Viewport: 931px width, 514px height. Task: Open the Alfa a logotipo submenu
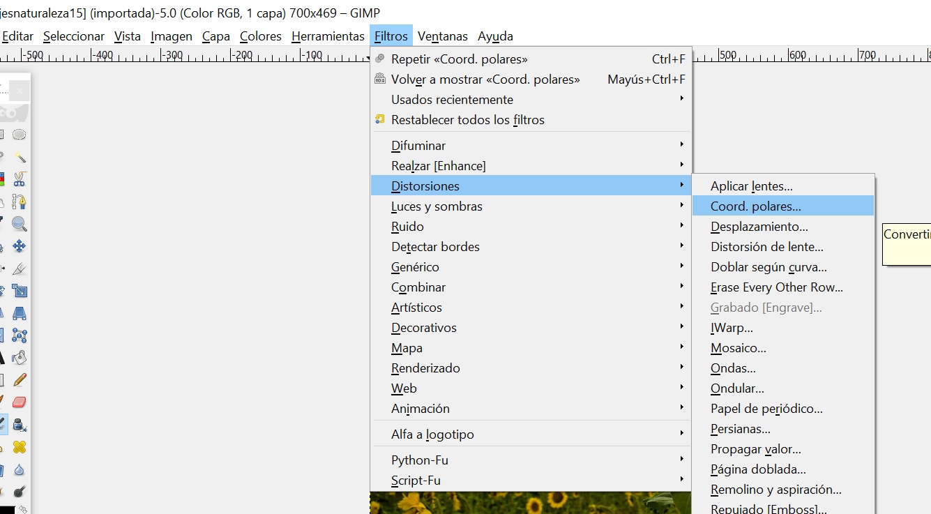(x=531, y=434)
